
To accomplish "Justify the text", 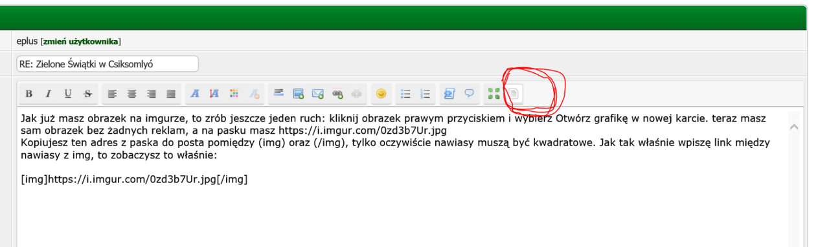I will pos(171,94).
